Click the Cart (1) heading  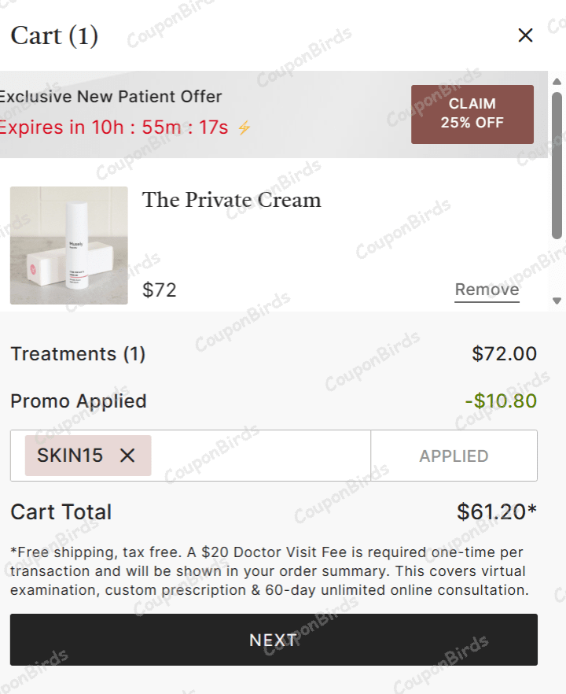[x=54, y=35]
